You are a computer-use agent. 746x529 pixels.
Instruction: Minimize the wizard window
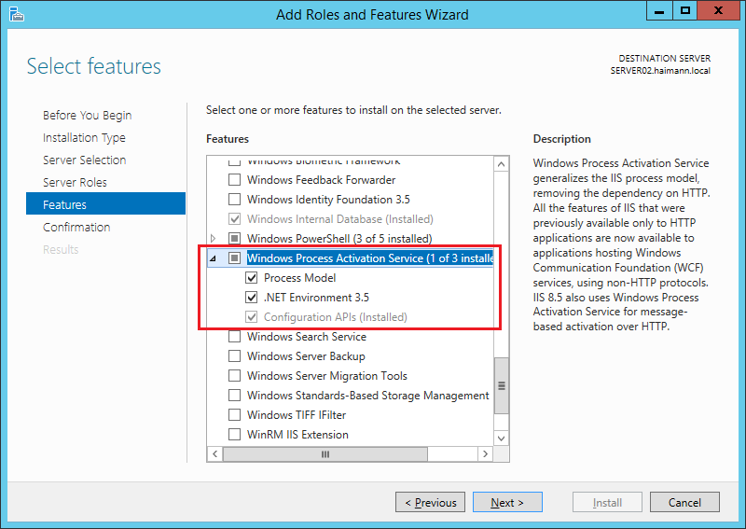pos(659,10)
